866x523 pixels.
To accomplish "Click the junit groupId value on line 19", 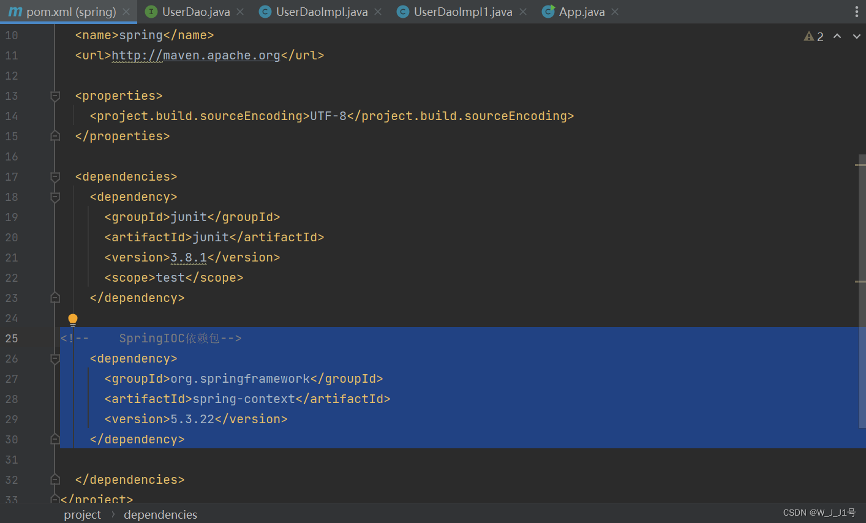I will pos(189,217).
